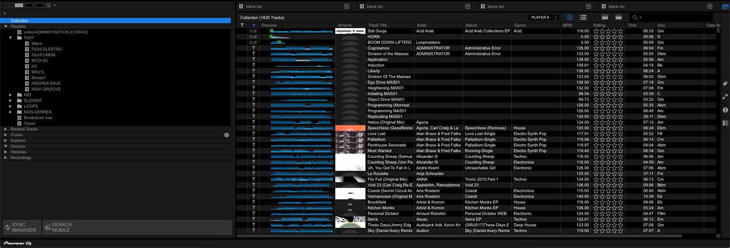Switch to the bulleted list view
The image size is (730, 248).
583,17
